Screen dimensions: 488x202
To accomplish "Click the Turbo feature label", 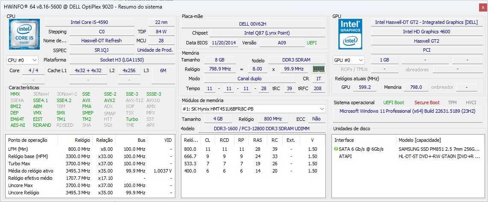I will tap(132, 119).
